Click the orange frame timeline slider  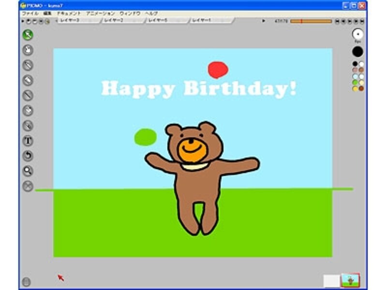311,21
